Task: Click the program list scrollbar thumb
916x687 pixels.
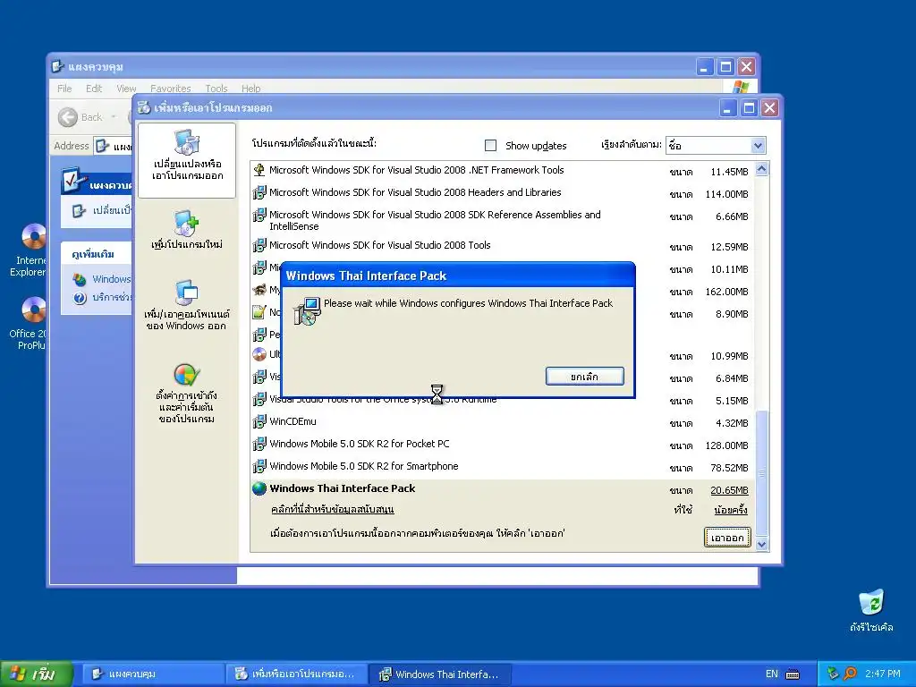Action: coord(762,473)
